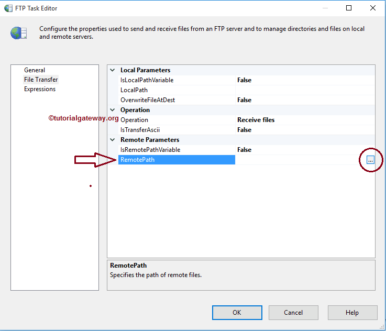Select the File Transfer page

41,80
